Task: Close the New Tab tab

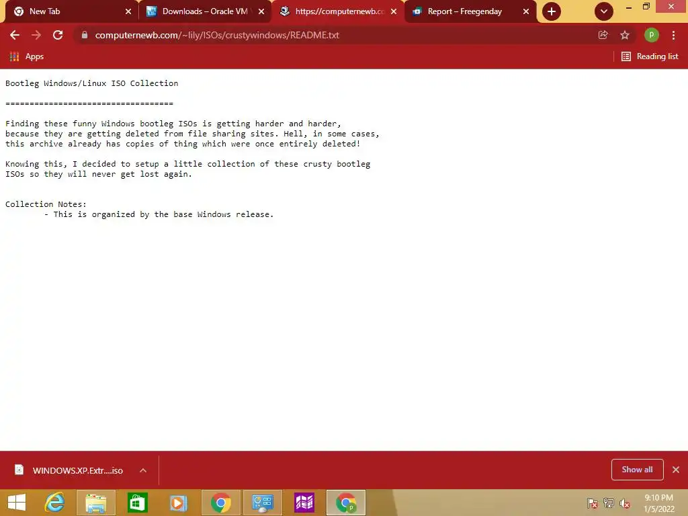Action: [x=128, y=11]
